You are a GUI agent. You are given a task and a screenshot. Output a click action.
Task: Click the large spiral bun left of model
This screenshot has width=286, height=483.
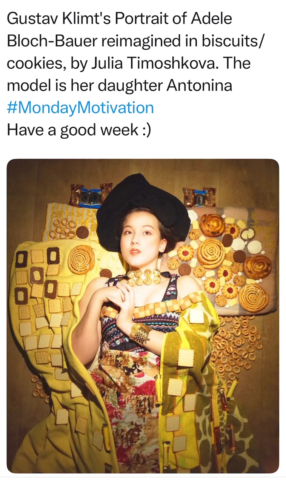click(x=81, y=259)
